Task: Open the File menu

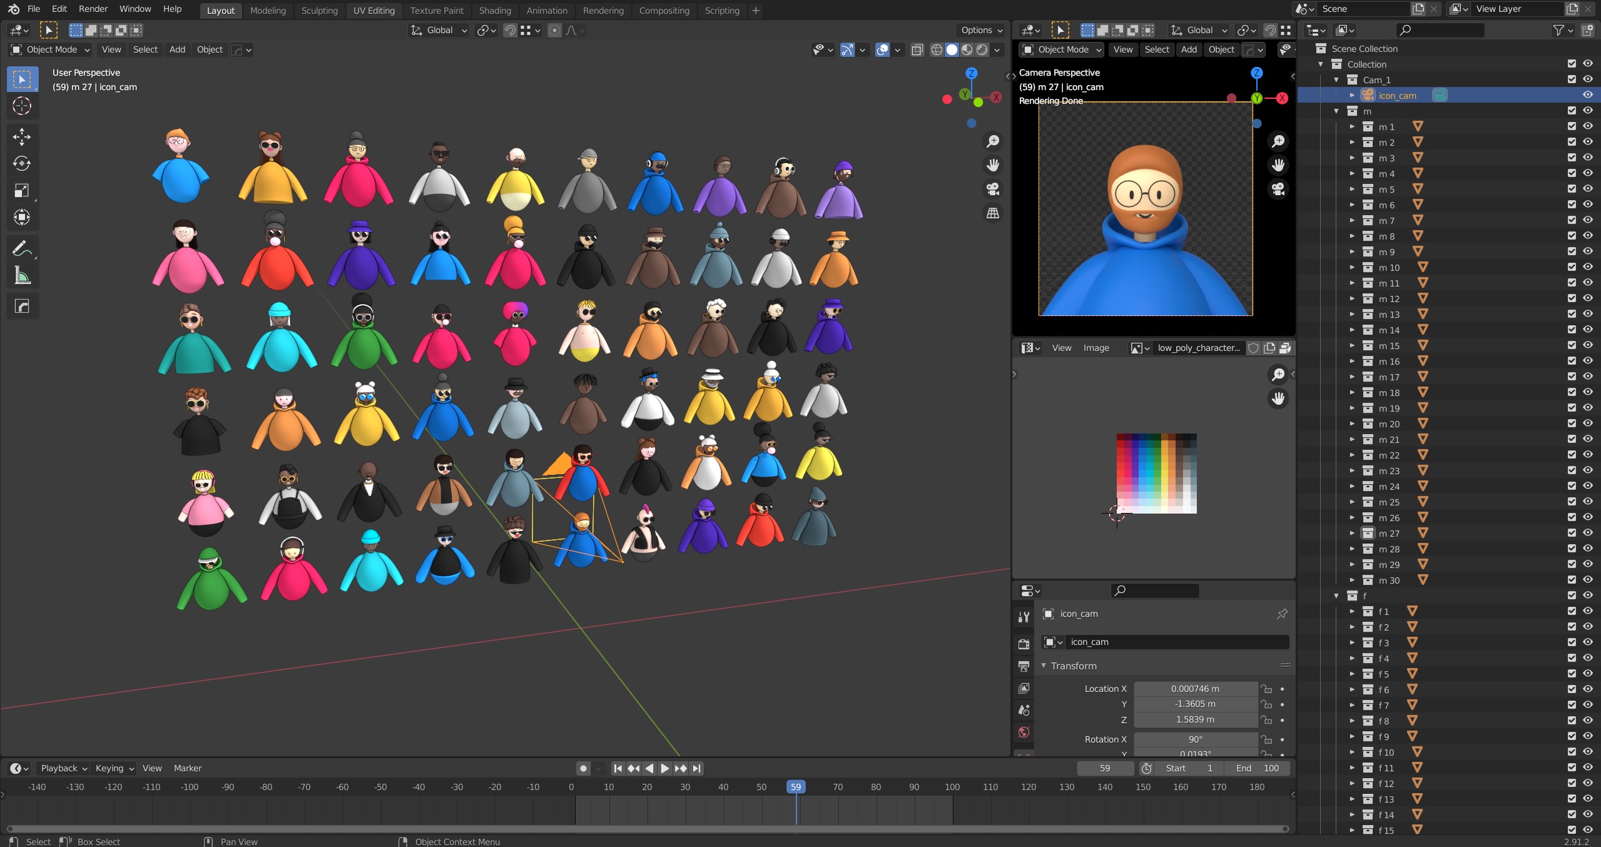Action: coord(34,9)
